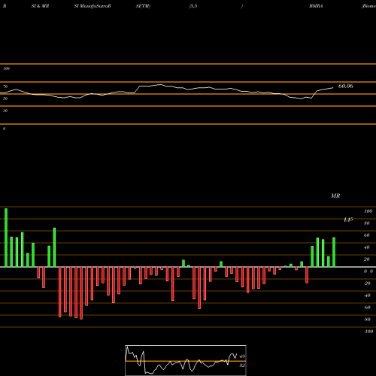Click the 49 value in mini chart

(242, 356)
